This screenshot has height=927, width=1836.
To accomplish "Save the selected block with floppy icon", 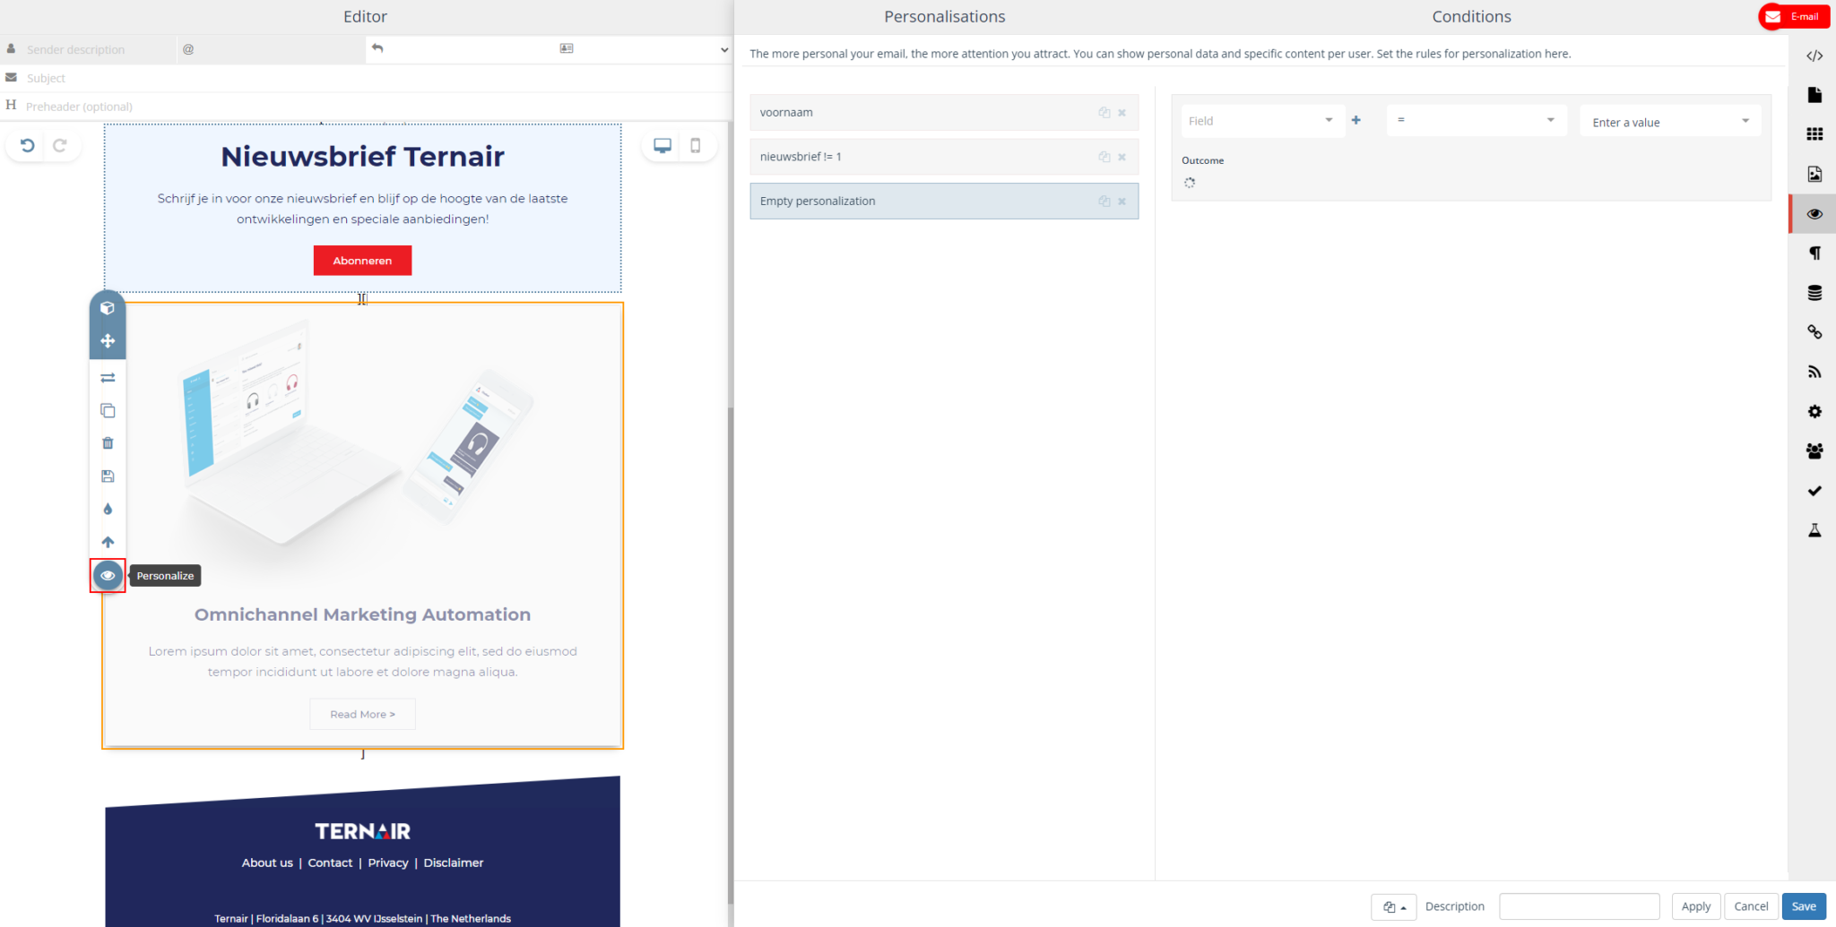I will (x=108, y=476).
